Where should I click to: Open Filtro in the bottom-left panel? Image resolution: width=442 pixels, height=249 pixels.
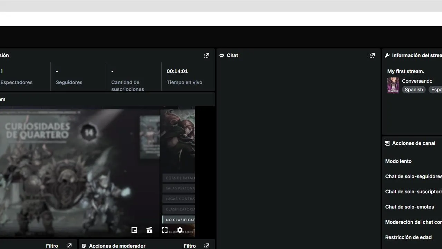coord(52,246)
